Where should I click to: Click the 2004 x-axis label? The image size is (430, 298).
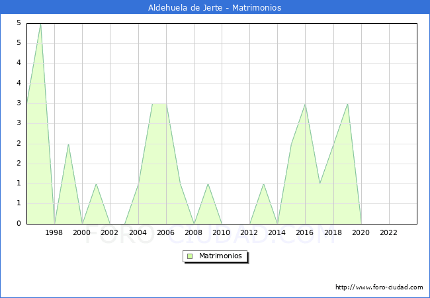138,232
